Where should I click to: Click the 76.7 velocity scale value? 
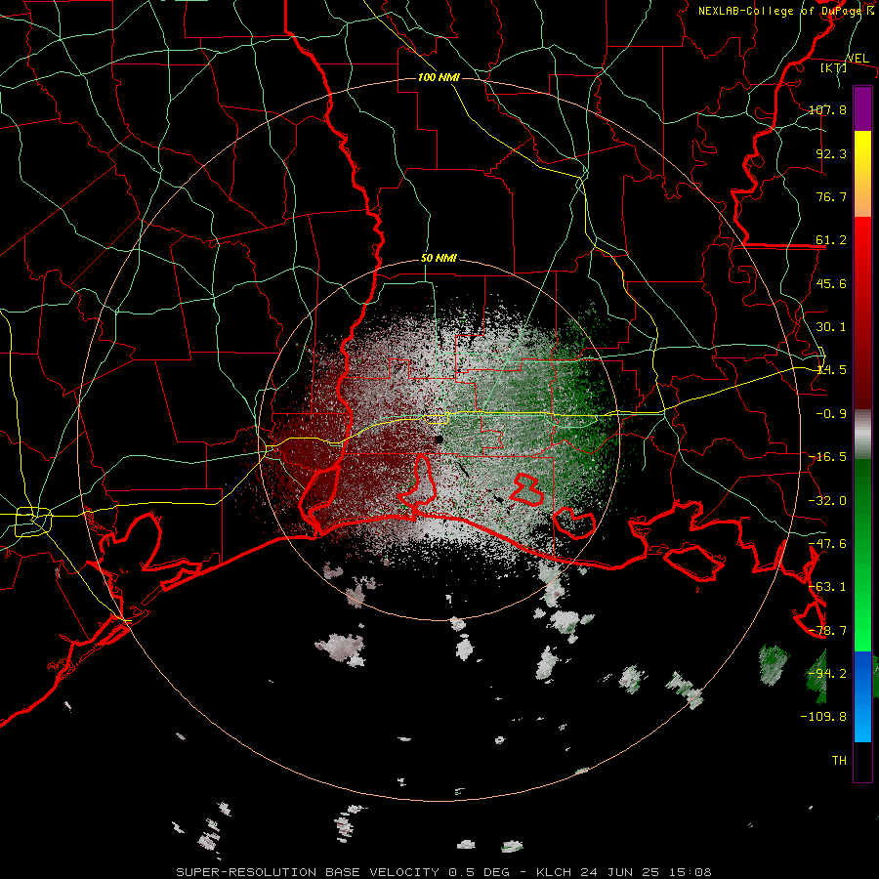point(831,196)
